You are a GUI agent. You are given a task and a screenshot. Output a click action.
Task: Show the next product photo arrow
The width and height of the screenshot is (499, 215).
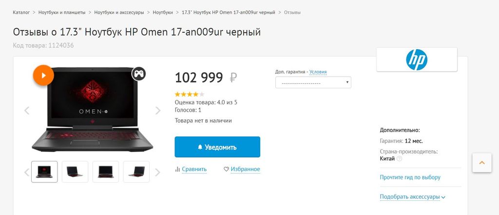(157, 111)
